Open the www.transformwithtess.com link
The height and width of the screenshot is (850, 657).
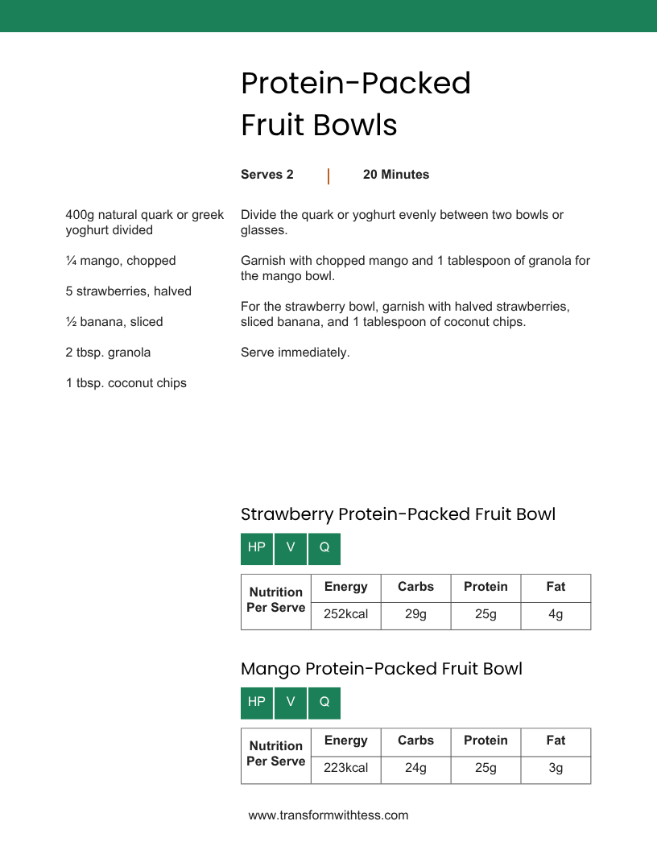tap(328, 815)
